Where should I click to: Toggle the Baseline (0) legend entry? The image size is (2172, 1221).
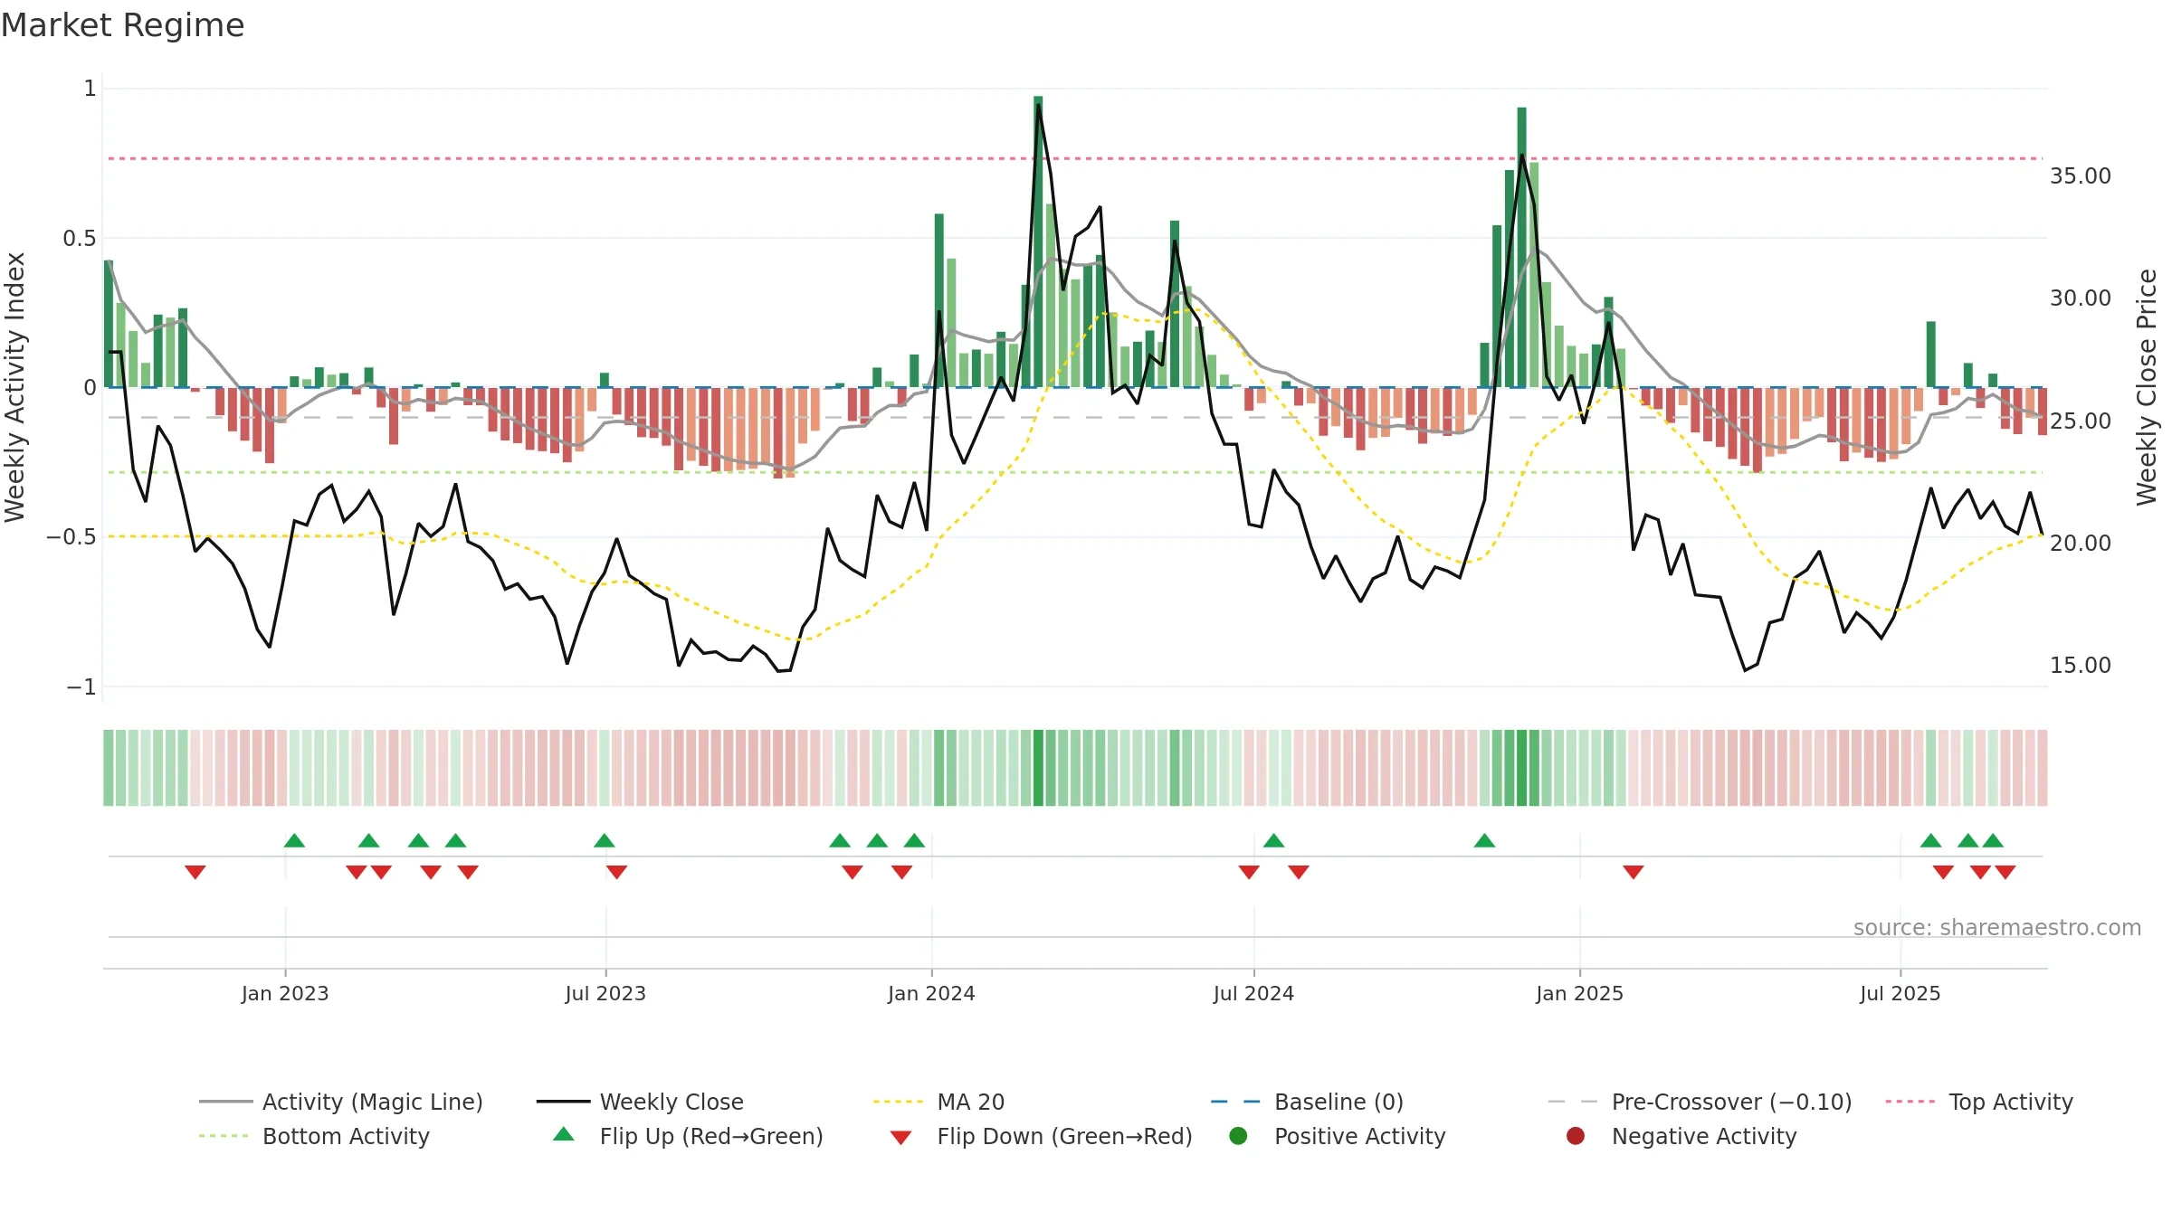(x=1307, y=1102)
